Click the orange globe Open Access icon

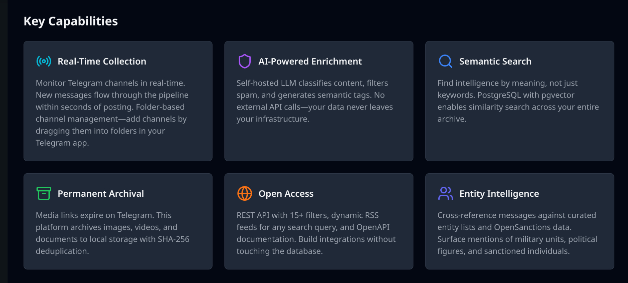click(245, 193)
